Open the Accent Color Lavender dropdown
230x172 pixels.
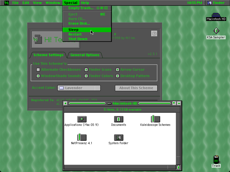pyautogui.click(x=79, y=88)
